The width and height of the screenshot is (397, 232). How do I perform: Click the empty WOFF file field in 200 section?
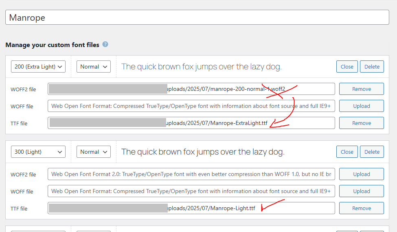click(x=191, y=106)
